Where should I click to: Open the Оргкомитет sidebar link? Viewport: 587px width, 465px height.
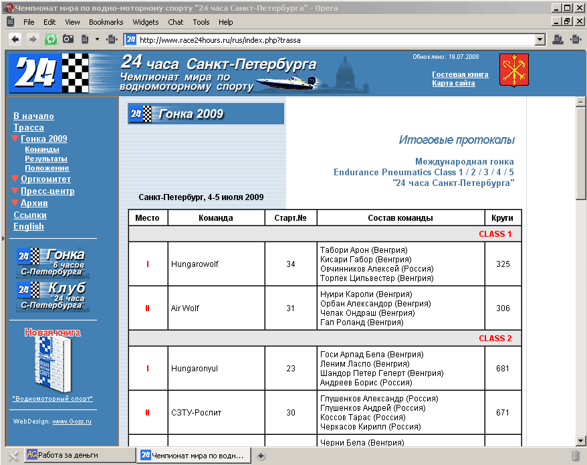click(x=45, y=179)
